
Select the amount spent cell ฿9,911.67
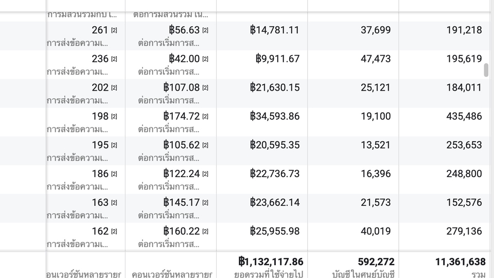(x=277, y=59)
